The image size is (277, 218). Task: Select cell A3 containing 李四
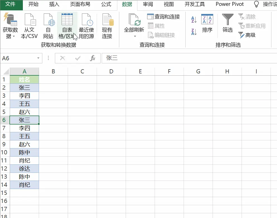[x=24, y=96]
